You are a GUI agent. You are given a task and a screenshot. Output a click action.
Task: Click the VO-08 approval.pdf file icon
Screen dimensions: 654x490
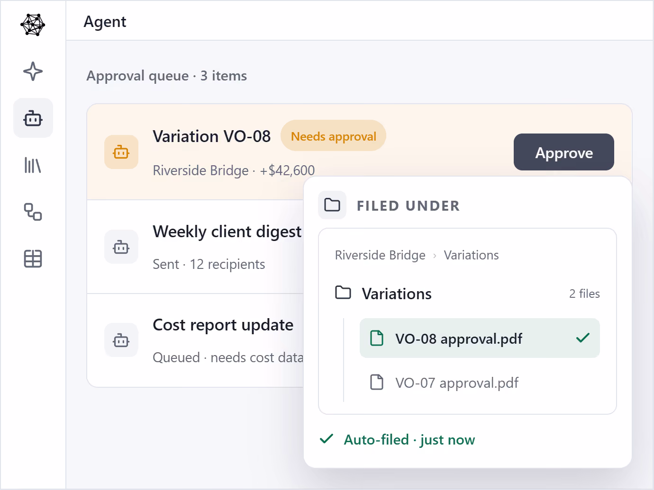coord(377,338)
